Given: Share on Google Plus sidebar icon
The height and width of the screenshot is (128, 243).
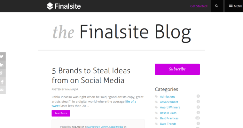Looking at the screenshot, I should click(2, 73).
